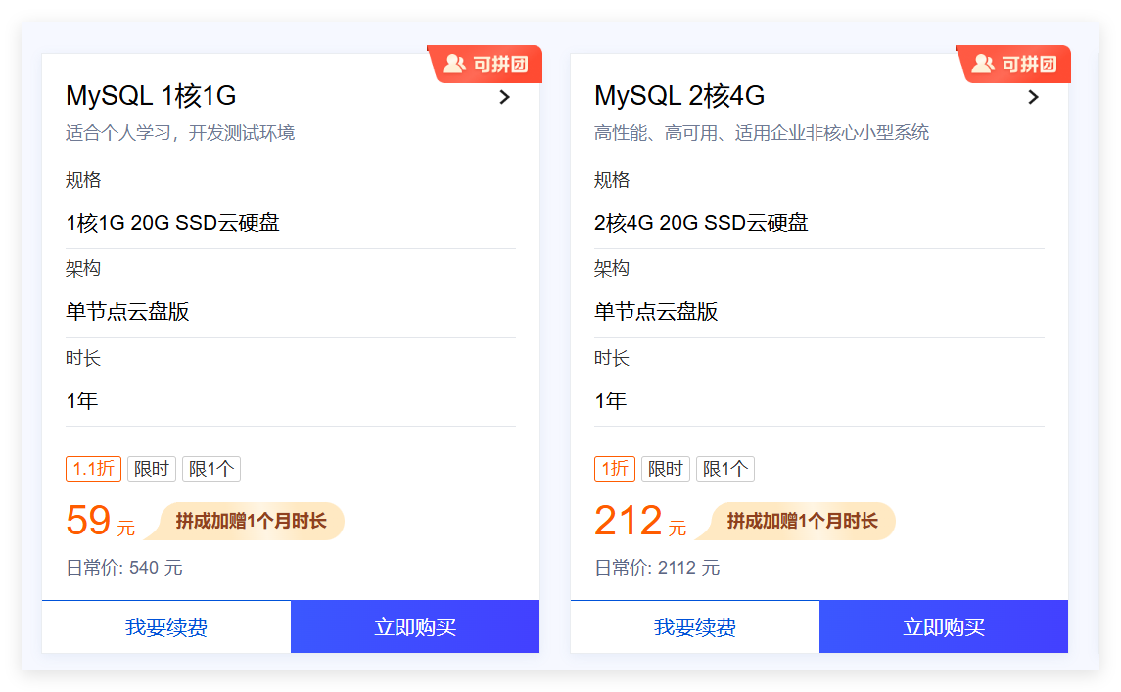
Task: Click 架构 label on MySQL 1核1G card
Action: 83,269
